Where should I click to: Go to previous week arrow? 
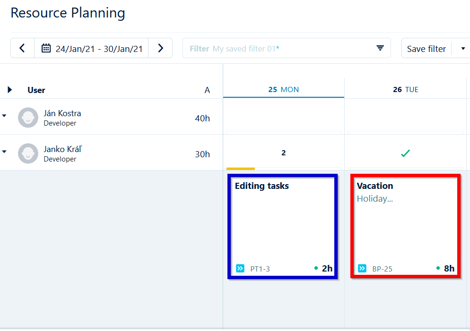(22, 48)
